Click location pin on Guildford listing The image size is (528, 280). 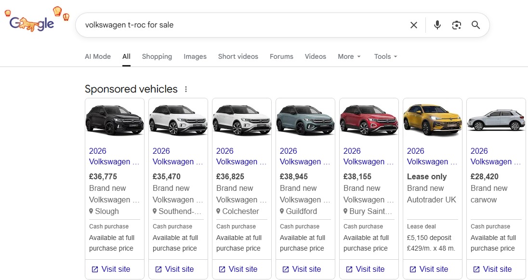click(282, 212)
